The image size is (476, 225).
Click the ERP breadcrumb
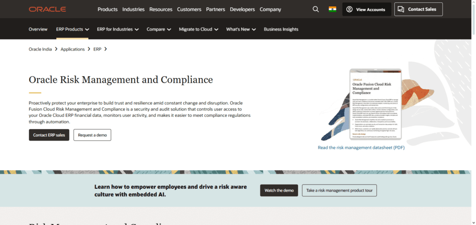pyautogui.click(x=97, y=49)
